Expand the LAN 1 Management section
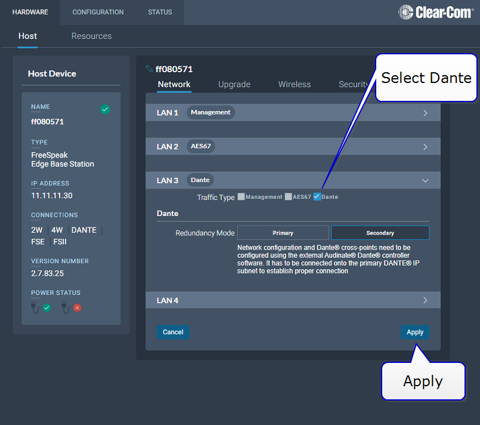Image resolution: width=480 pixels, height=425 pixels. click(425, 113)
